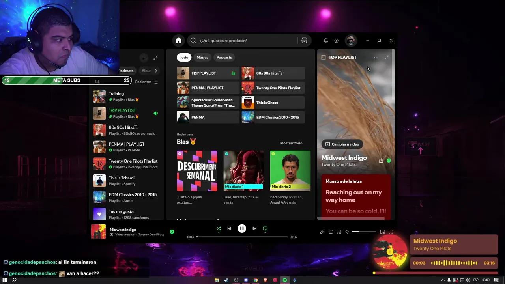
Task: Open Steam from the taskbar
Action: click(226, 280)
